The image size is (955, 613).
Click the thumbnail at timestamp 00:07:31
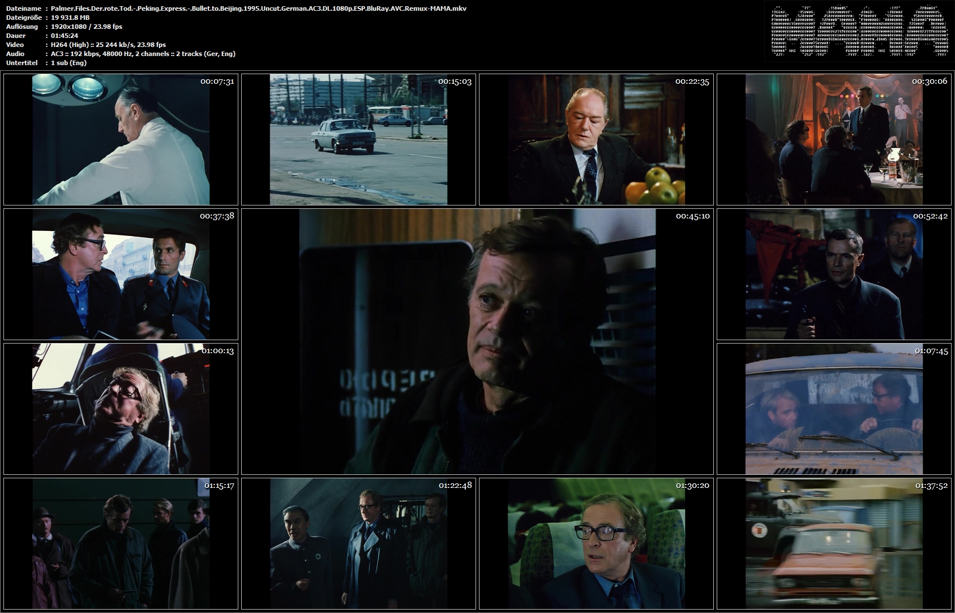tap(121, 139)
